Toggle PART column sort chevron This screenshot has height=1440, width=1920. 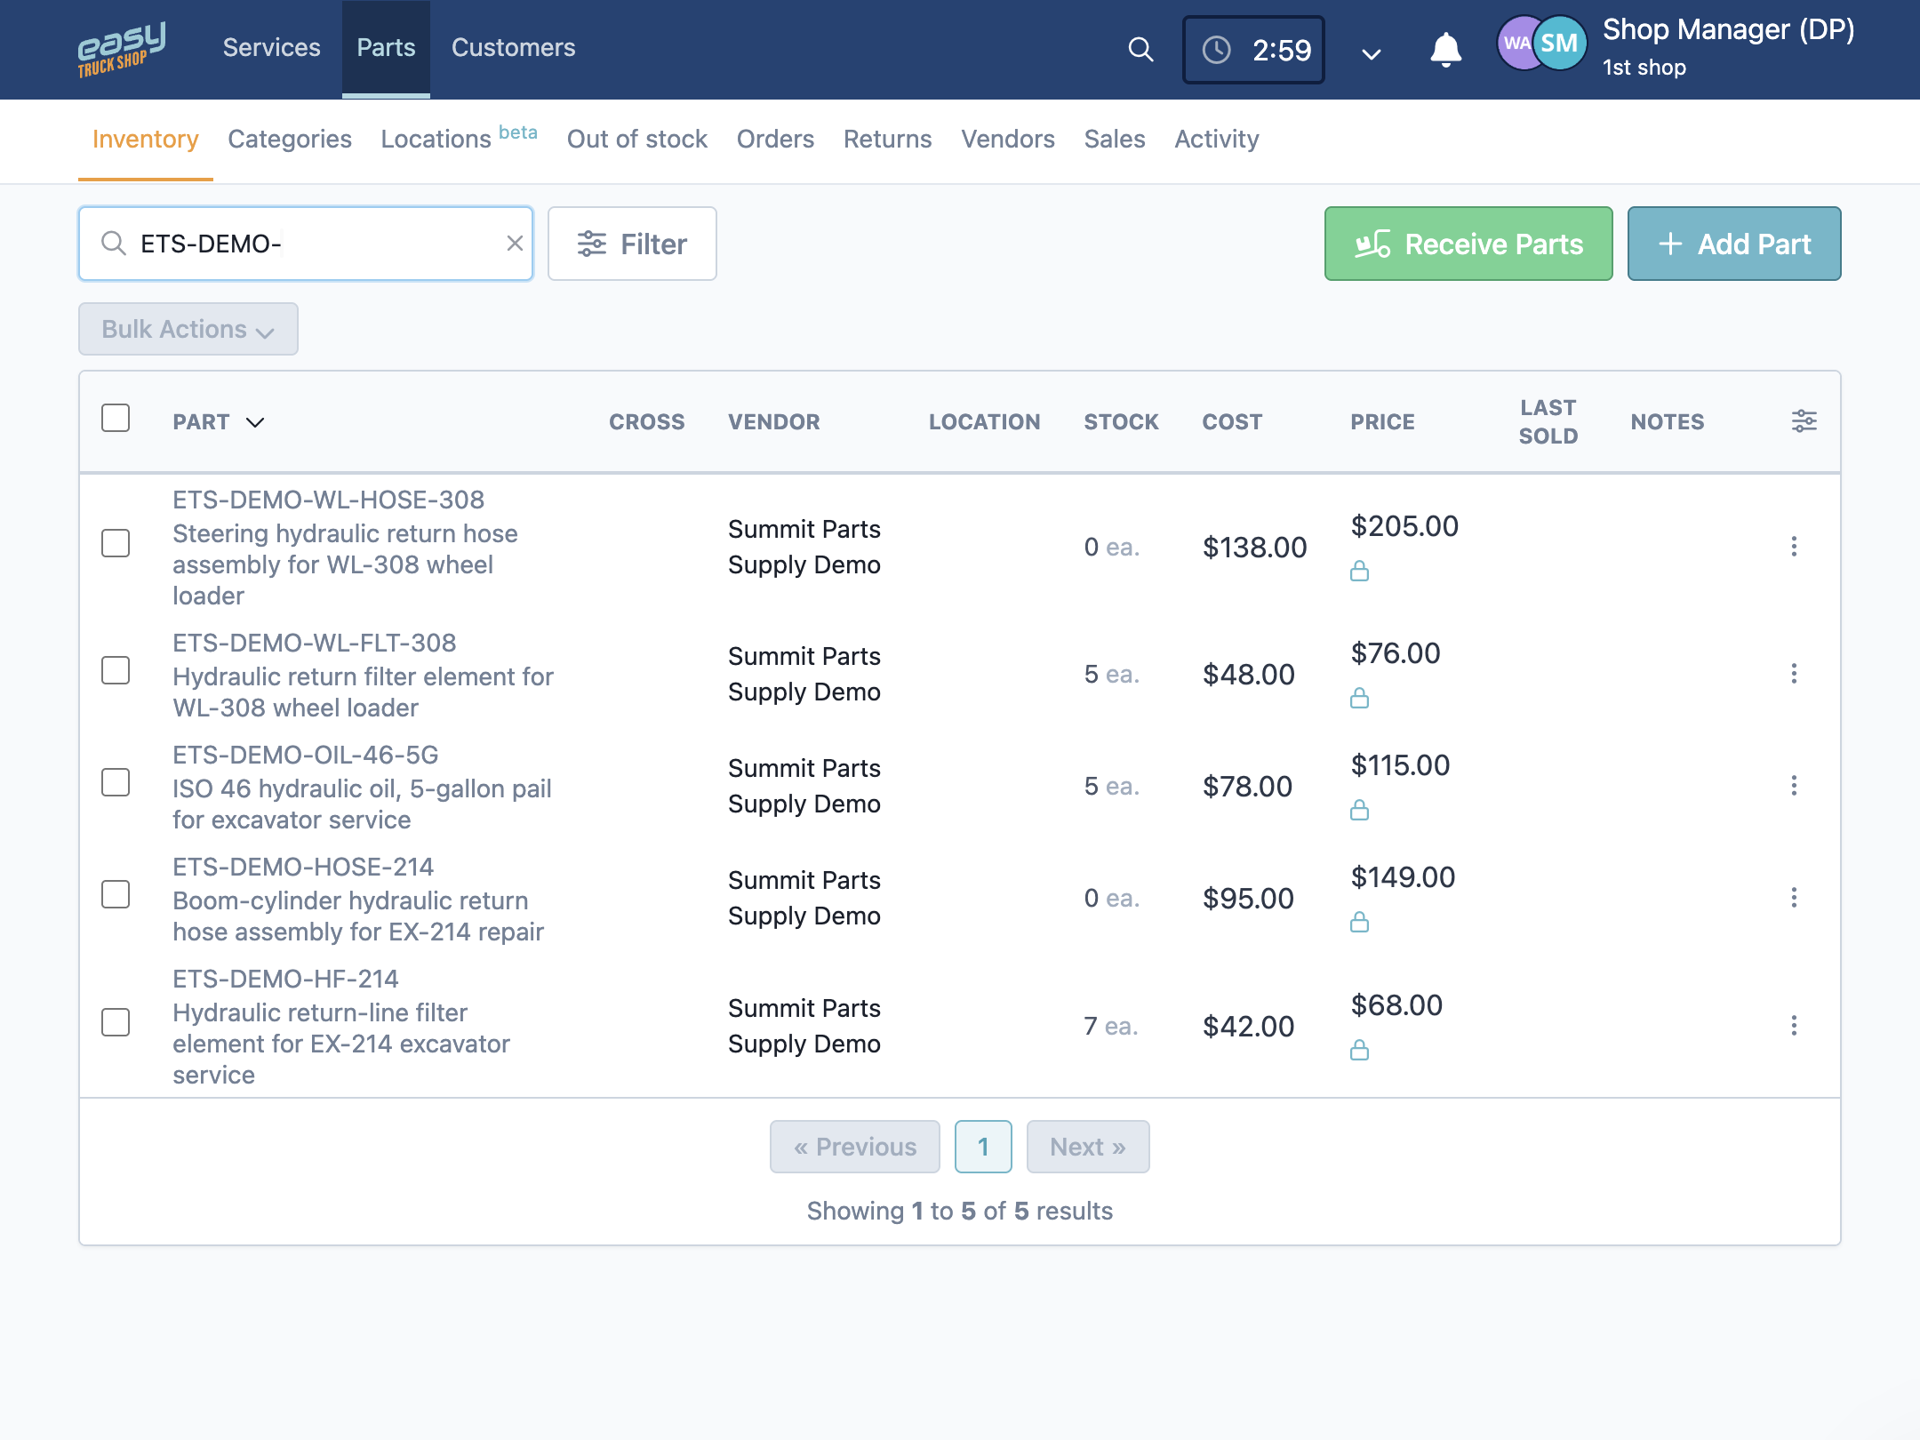(255, 422)
